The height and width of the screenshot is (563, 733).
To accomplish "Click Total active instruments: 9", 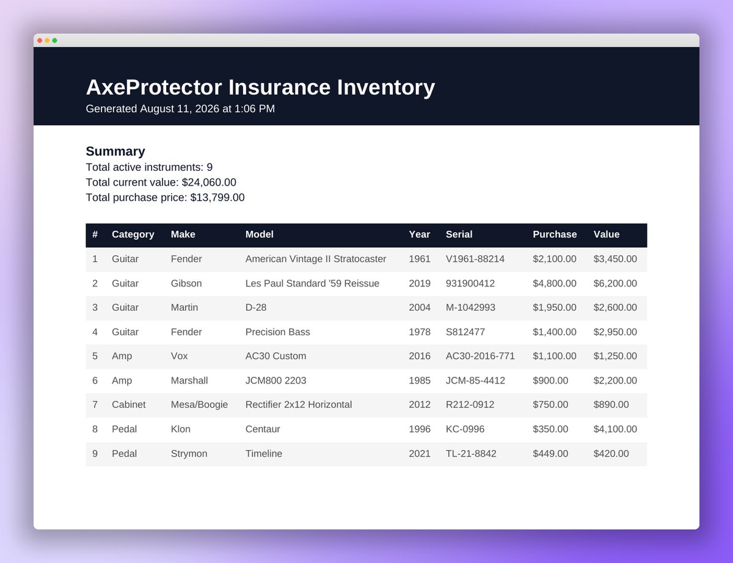I will (149, 167).
